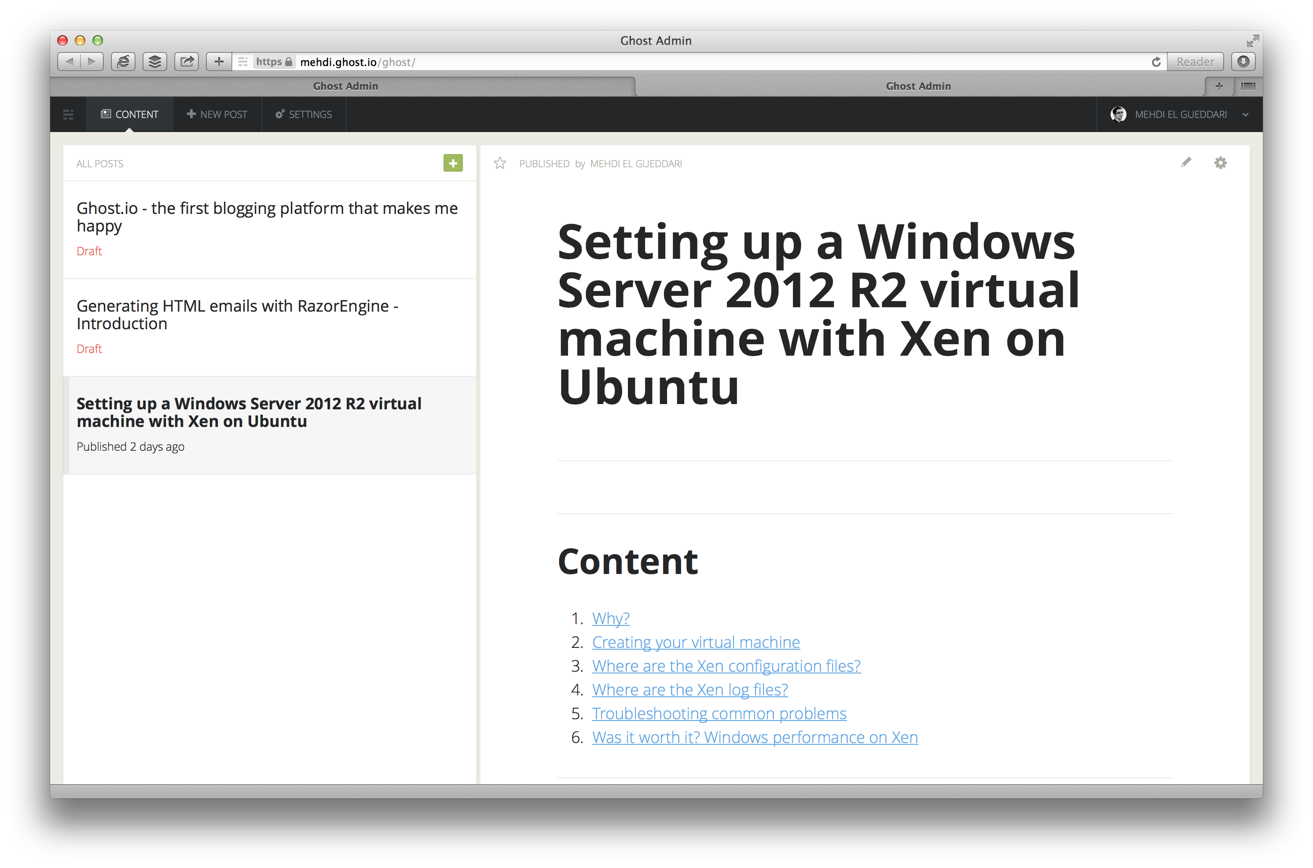
Task: Click the reading list icon beside https
Action: point(242,62)
